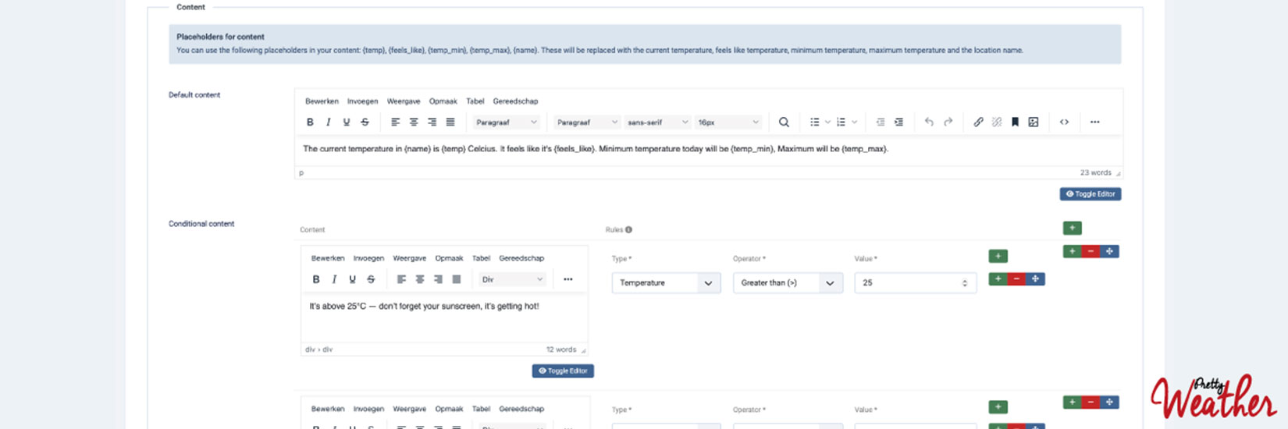The width and height of the screenshot is (1288, 429).
Task: Click the search icon in default editor toolbar
Action: 784,122
